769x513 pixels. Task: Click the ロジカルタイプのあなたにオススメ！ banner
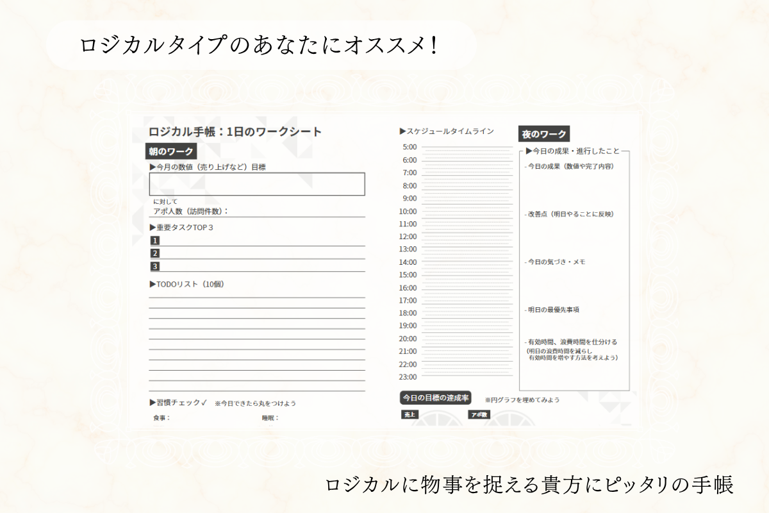[259, 46]
